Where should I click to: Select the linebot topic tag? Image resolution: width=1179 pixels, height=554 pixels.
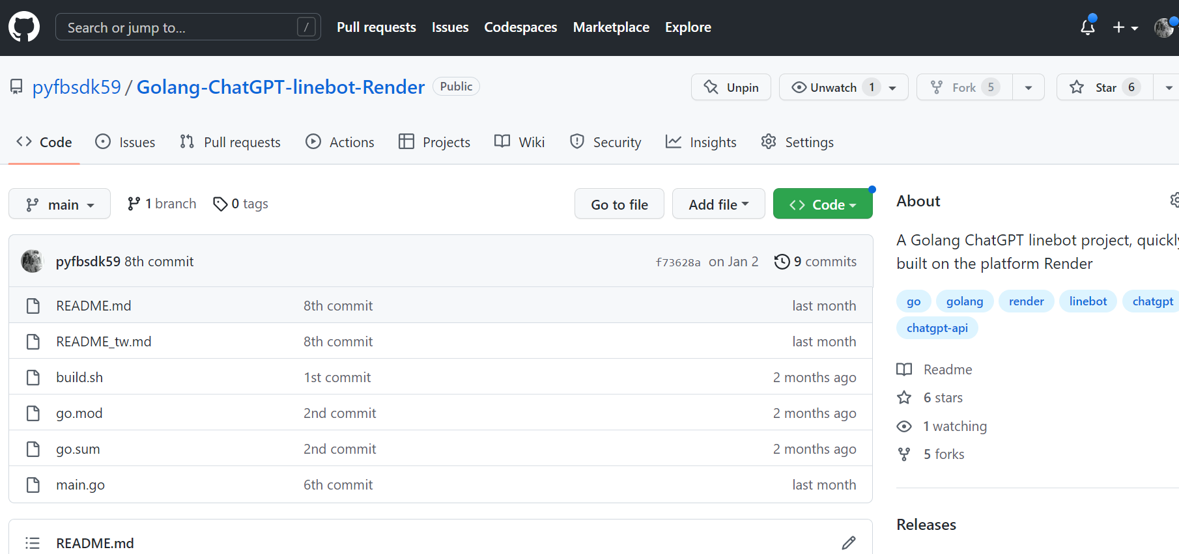(1088, 301)
